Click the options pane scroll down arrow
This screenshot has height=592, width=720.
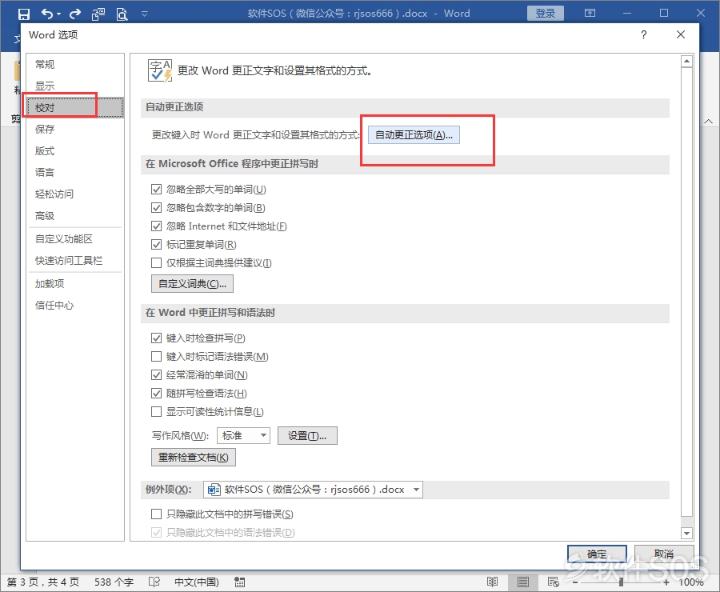[686, 534]
